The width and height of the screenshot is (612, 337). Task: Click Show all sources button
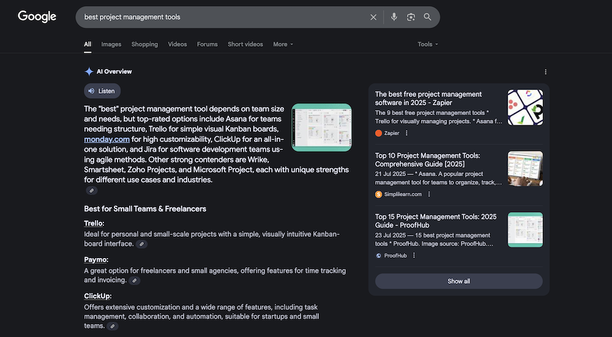(458, 281)
